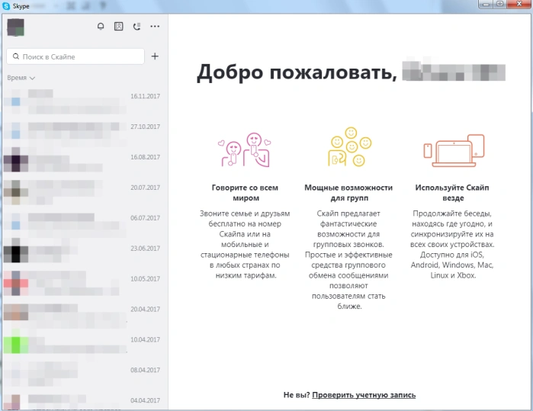Click the Добро пожаловать heading

[x=297, y=72]
